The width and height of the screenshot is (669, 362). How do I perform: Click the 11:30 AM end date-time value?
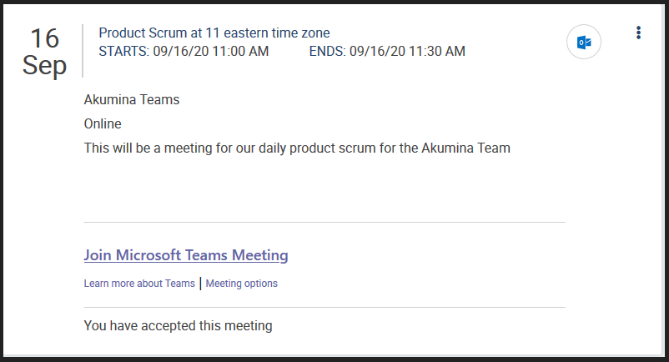(407, 52)
